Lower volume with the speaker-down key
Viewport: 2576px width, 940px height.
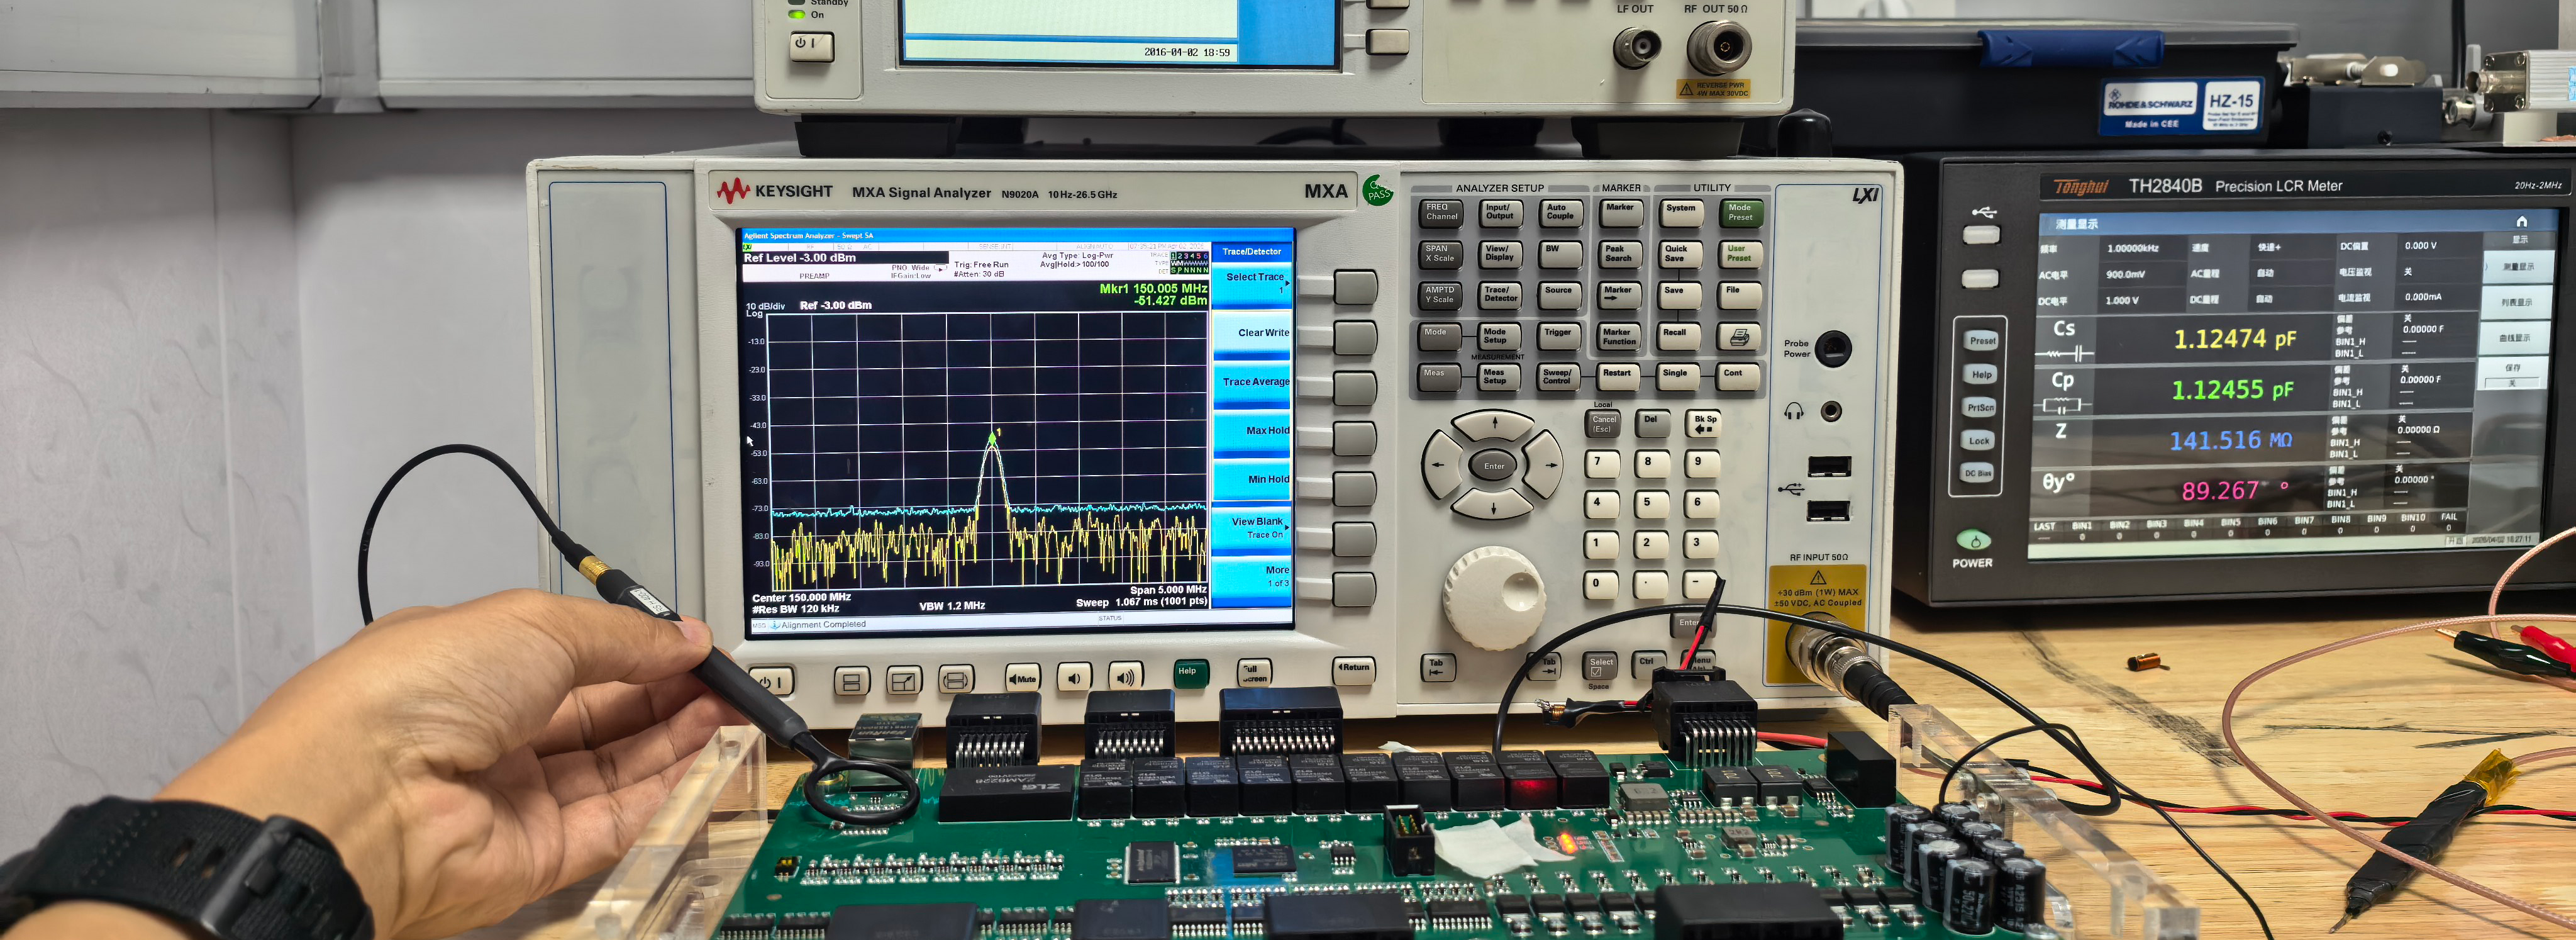click(x=1074, y=677)
